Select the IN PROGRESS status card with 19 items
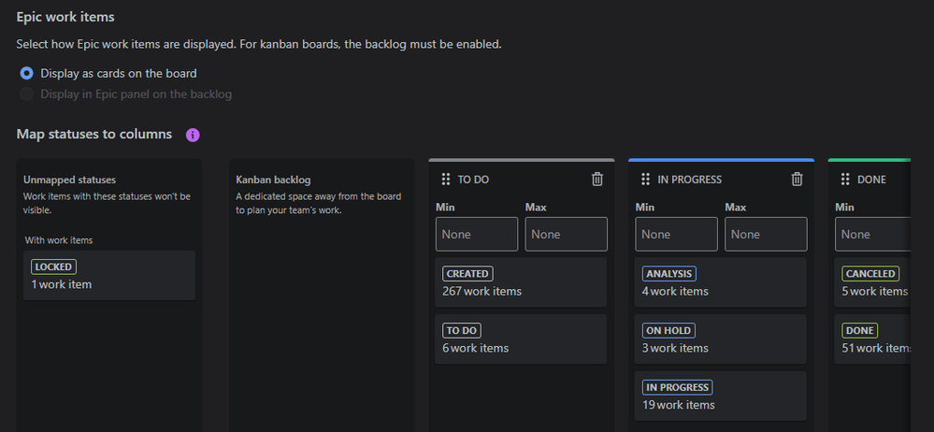The width and height of the screenshot is (934, 432). 720,396
